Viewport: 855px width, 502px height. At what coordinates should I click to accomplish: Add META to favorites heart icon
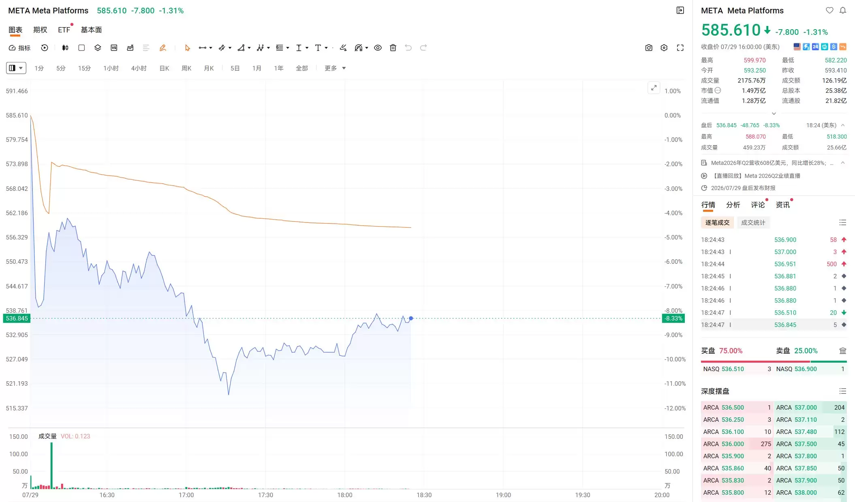(x=829, y=11)
